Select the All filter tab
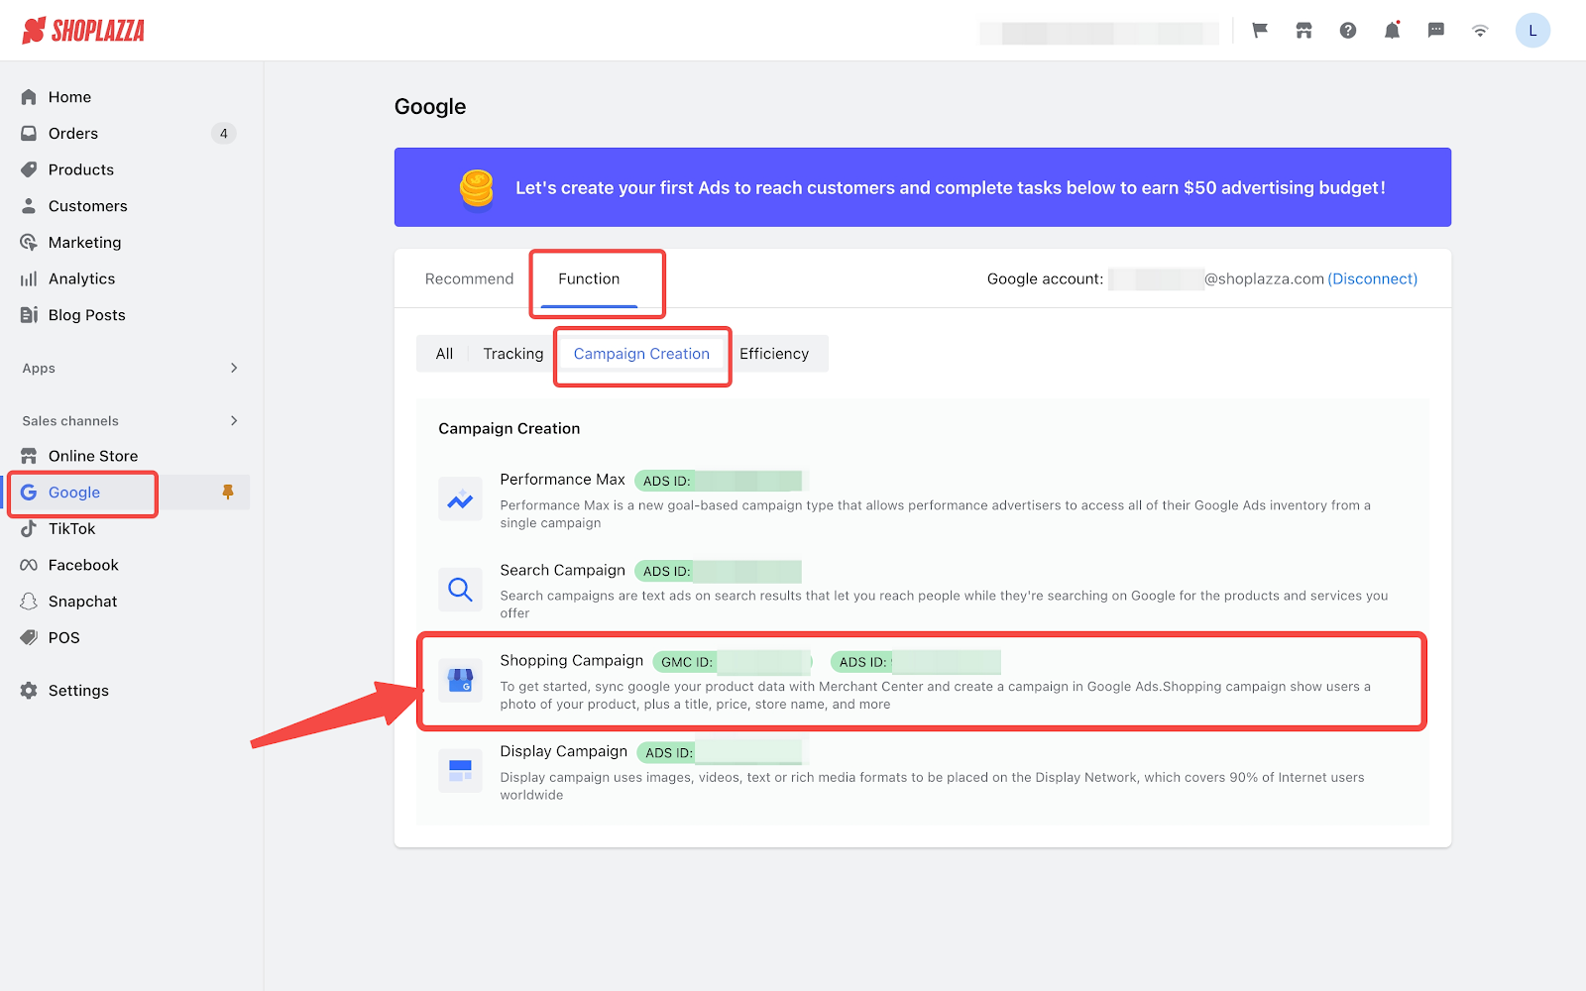 click(x=444, y=354)
